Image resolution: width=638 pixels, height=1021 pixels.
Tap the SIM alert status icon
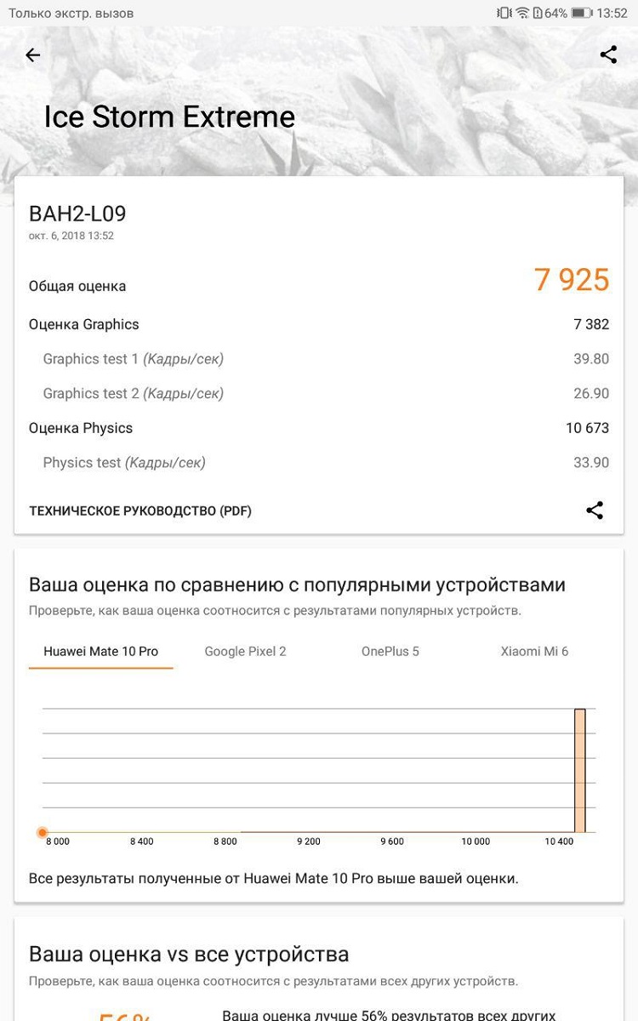click(538, 13)
